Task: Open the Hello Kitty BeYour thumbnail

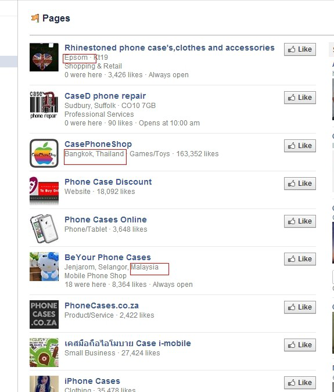Action: [44, 267]
